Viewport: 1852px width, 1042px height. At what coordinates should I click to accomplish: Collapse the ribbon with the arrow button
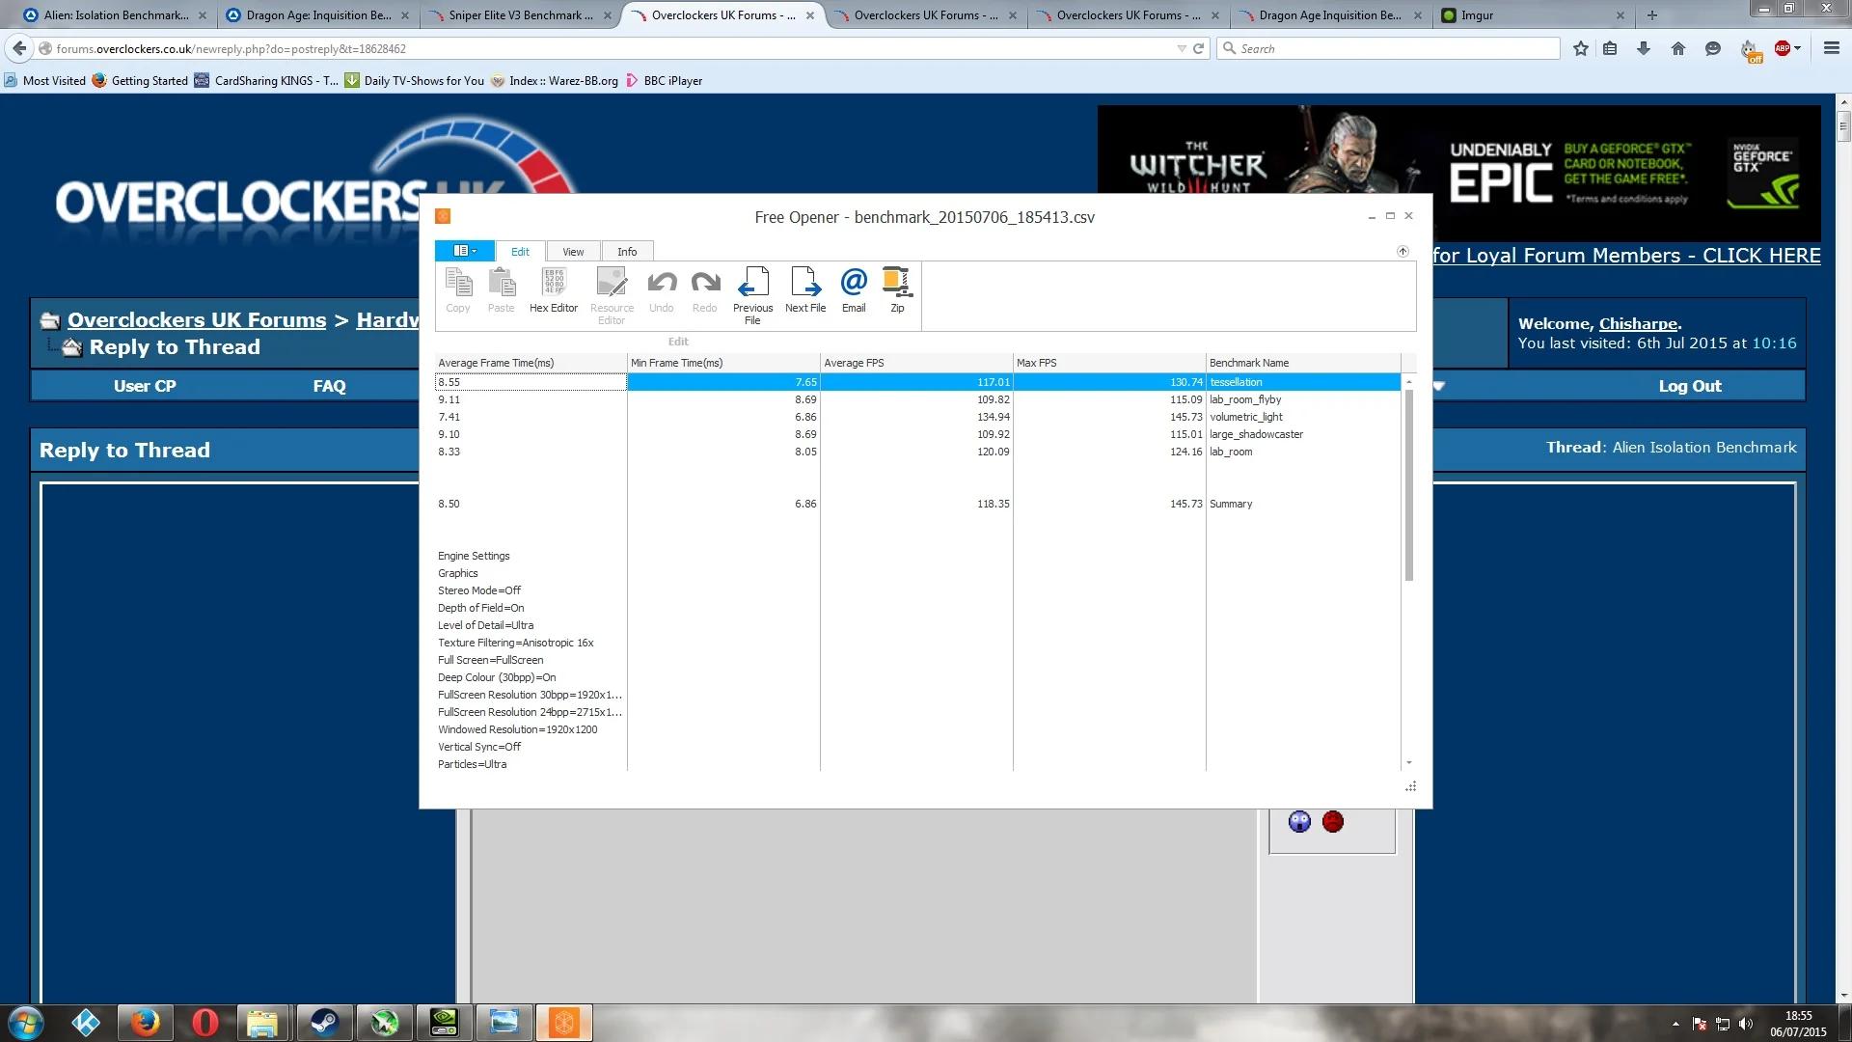tap(1403, 252)
